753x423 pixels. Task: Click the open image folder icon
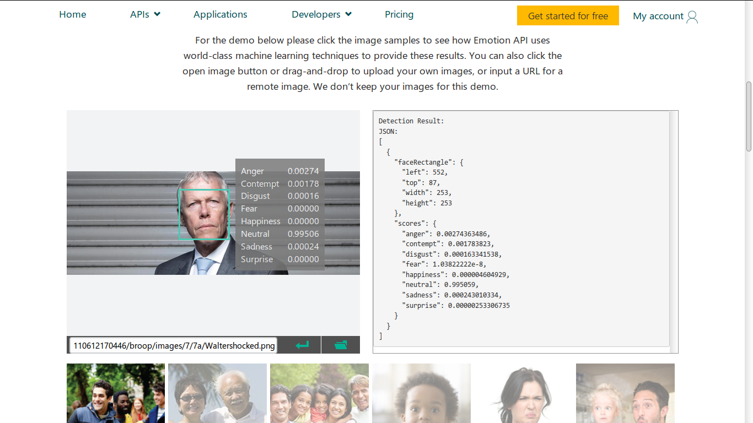point(341,345)
